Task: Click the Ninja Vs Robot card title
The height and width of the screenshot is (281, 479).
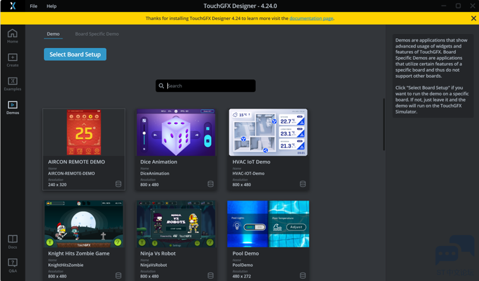Action: 158,253
